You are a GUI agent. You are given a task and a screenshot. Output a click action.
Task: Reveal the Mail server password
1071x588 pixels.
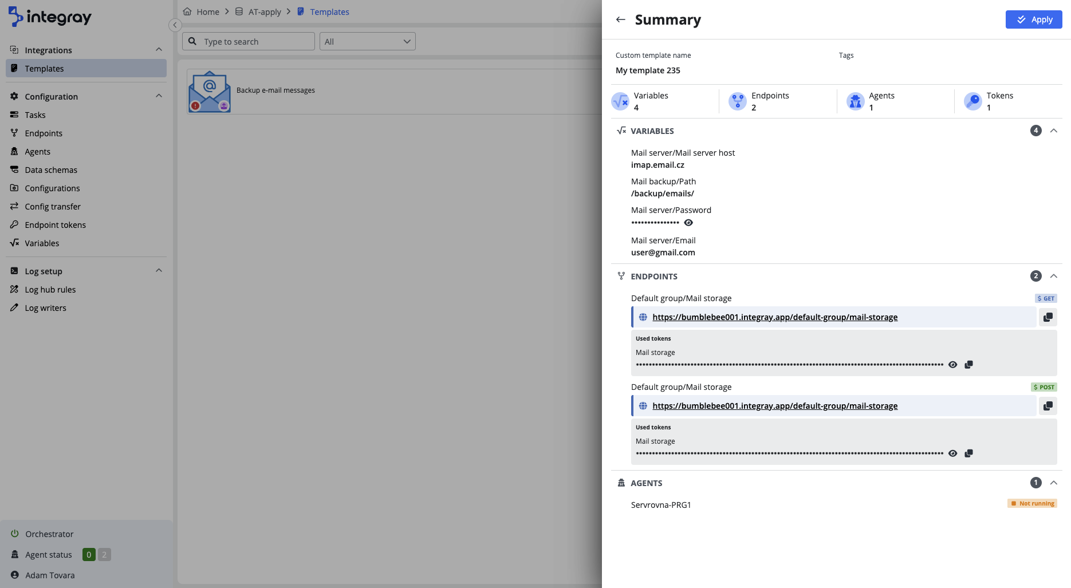688,223
